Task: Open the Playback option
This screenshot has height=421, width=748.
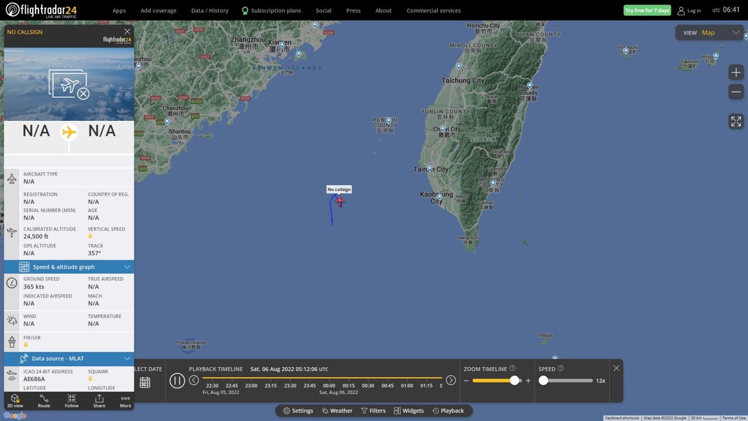Action: point(448,411)
